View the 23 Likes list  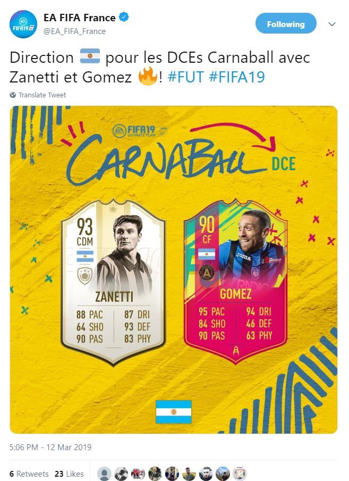(x=69, y=474)
